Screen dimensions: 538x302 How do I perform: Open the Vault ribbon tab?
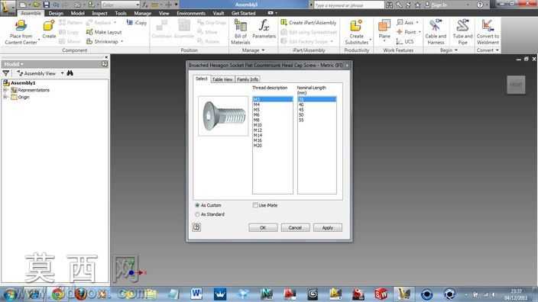pos(219,14)
